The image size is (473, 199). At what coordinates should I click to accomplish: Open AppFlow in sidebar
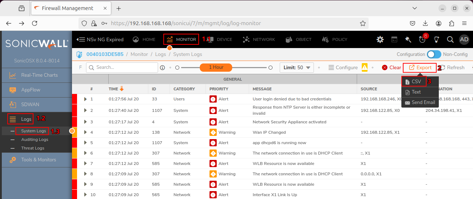click(36, 90)
